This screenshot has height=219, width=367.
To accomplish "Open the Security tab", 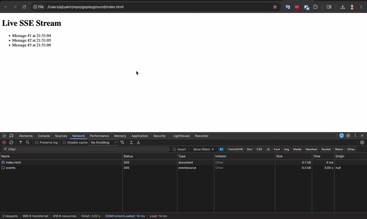I will tap(159, 136).
